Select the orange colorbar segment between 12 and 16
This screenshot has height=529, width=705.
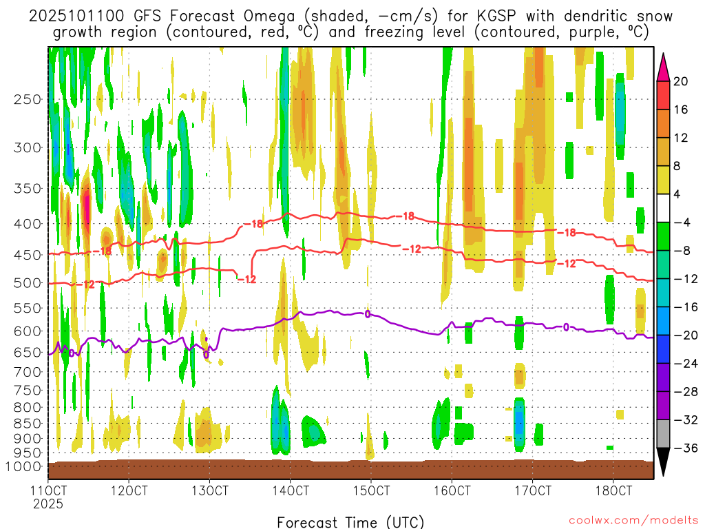tap(664, 123)
